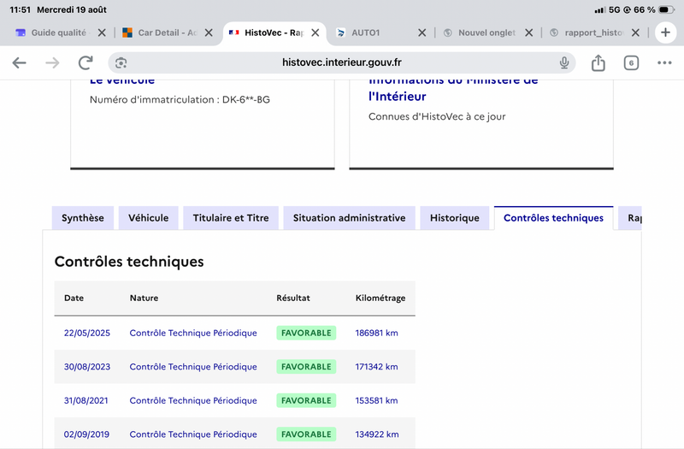Image resolution: width=684 pixels, height=449 pixels.
Task: Click the Kilométrage column header
Action: tap(380, 298)
